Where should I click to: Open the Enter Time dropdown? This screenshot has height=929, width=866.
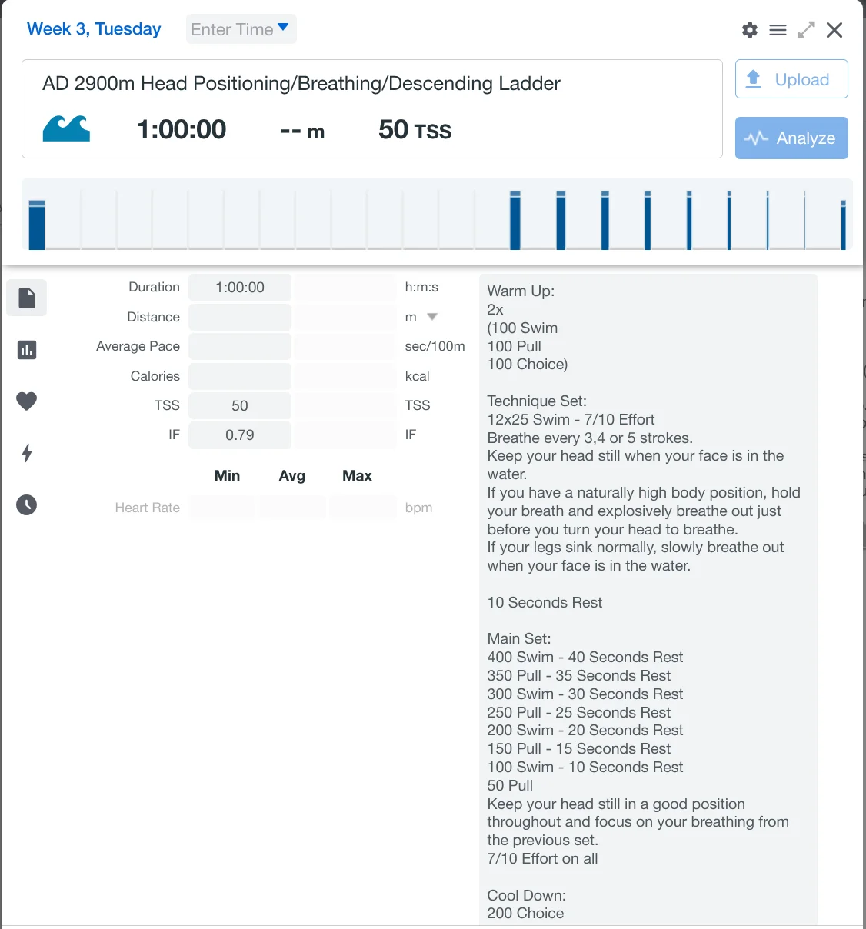click(x=241, y=29)
